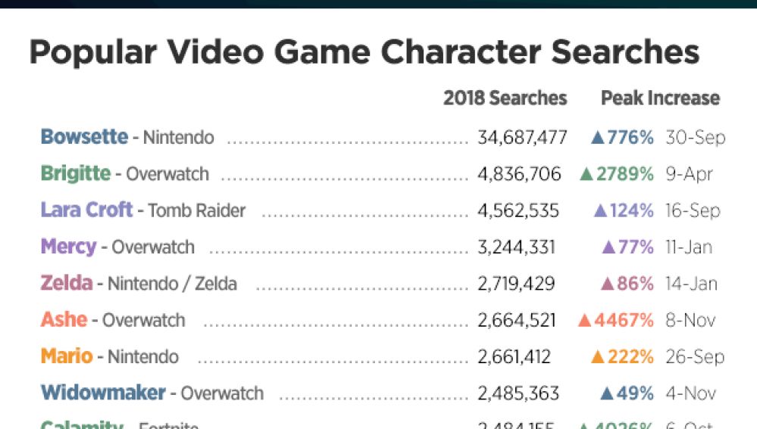Screen dimensions: 757x429
Task: Open the Brigitte character entry
Action: (x=76, y=173)
